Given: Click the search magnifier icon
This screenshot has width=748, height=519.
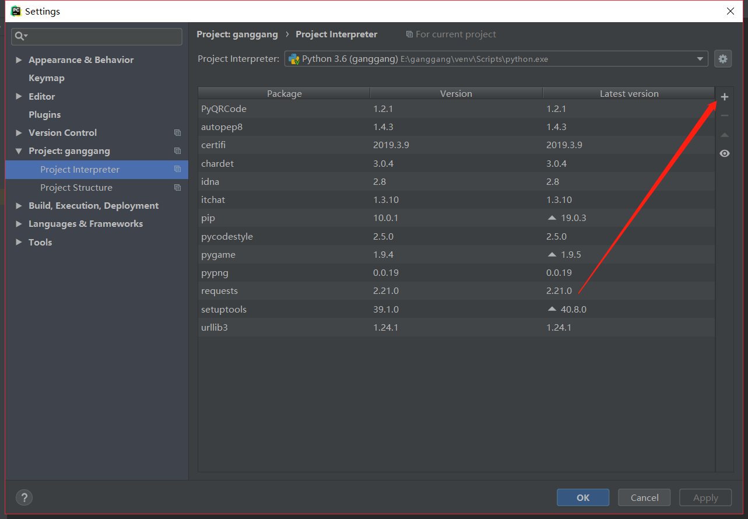Looking at the screenshot, I should [x=21, y=36].
